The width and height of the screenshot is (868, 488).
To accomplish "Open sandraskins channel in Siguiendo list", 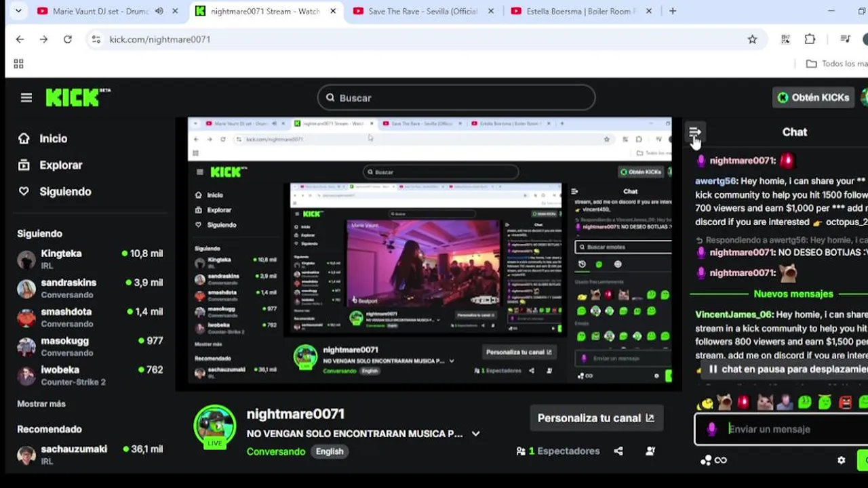I will pos(90,288).
